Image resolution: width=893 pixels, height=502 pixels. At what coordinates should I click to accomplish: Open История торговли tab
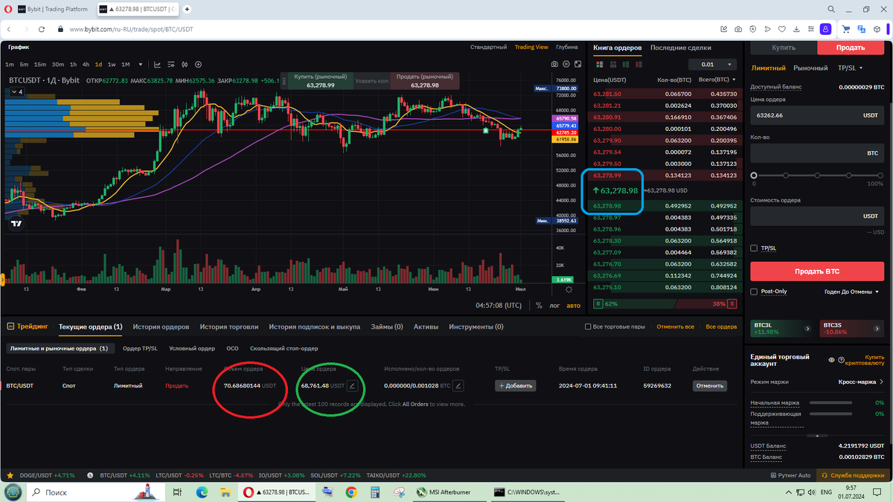(x=229, y=326)
